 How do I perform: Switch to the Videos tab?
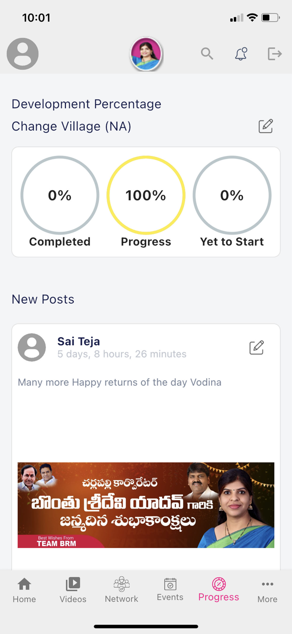coord(73,590)
